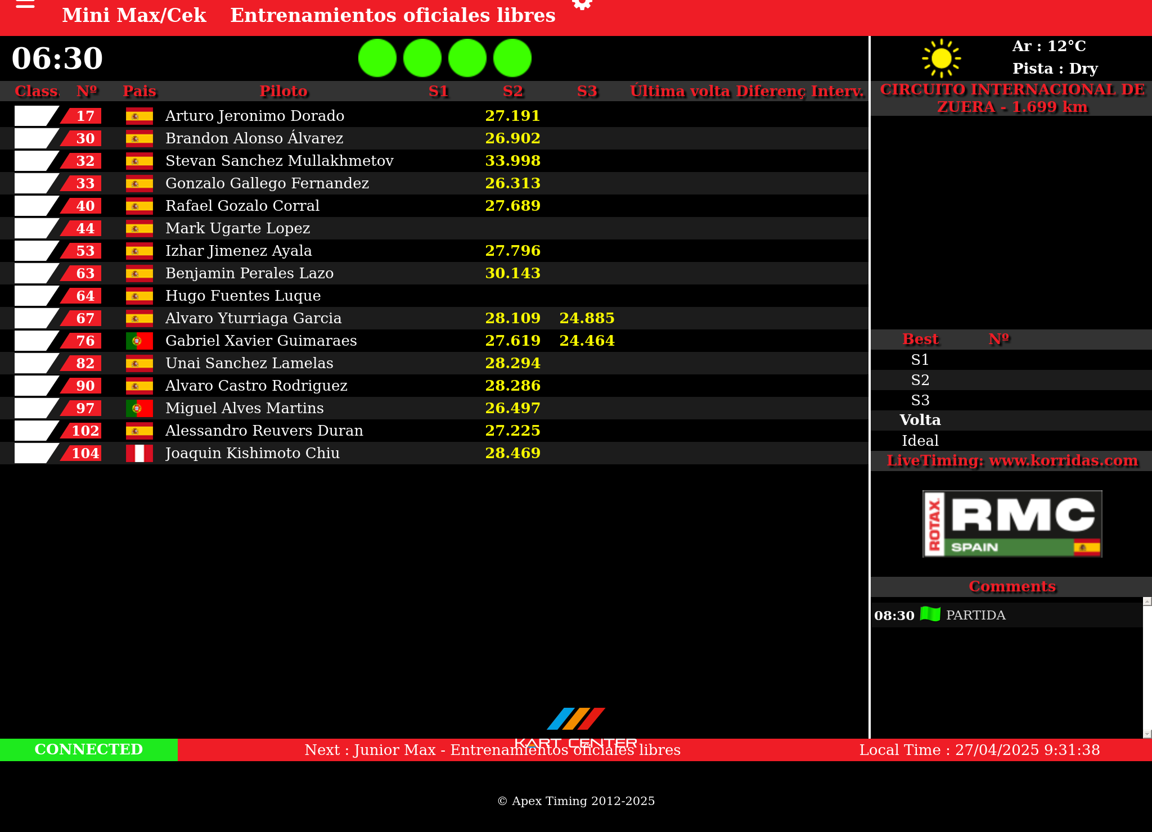The height and width of the screenshot is (832, 1152).
Task: Open the hamburger menu
Action: click(25, 4)
